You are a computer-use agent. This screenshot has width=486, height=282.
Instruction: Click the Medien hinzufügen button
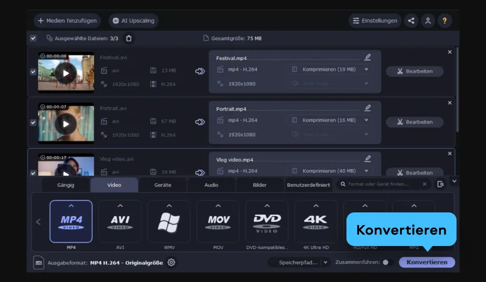click(x=67, y=21)
